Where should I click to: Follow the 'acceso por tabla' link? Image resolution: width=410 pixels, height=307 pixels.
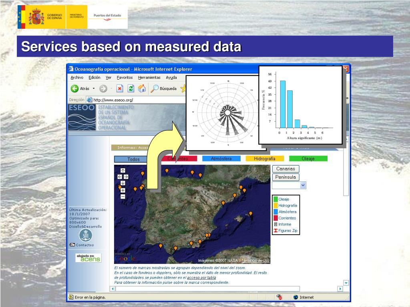coord(201,277)
